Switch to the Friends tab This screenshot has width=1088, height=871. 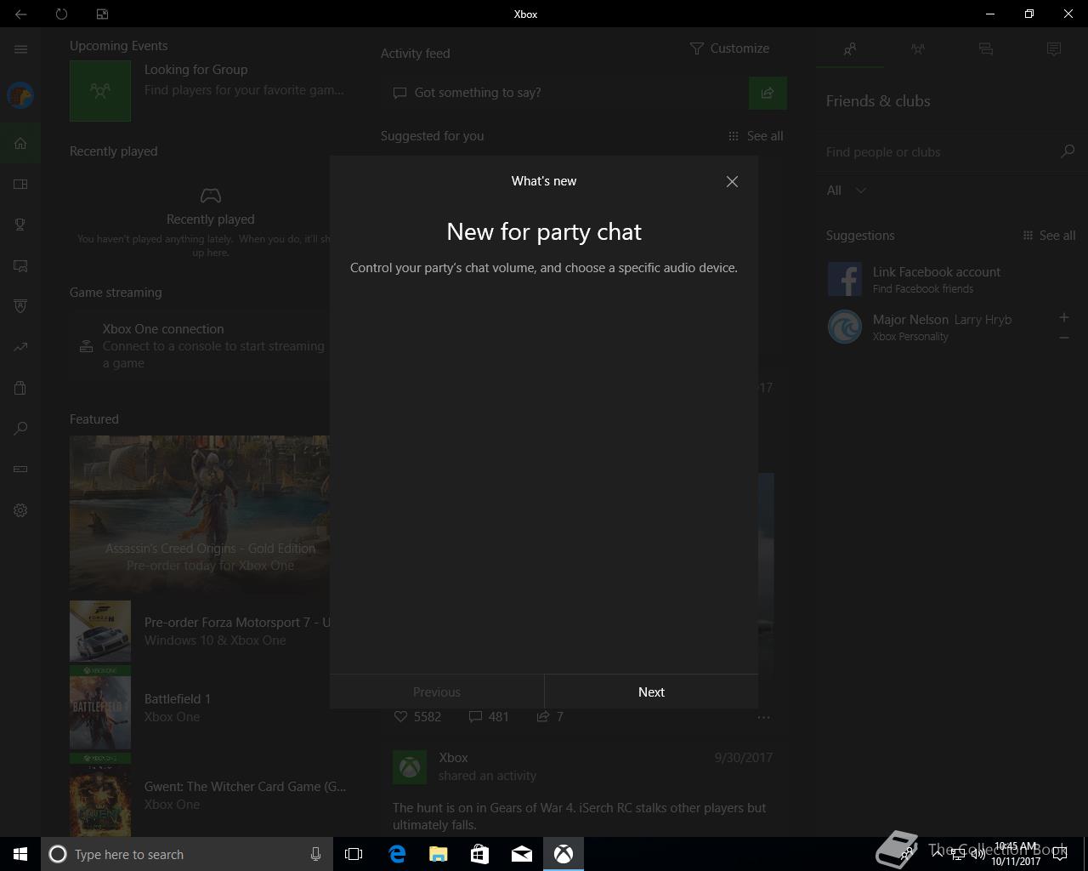pos(850,49)
